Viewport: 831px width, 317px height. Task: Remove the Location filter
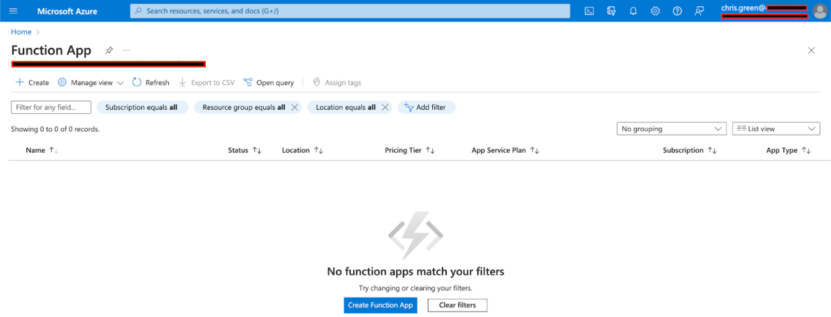tap(385, 107)
